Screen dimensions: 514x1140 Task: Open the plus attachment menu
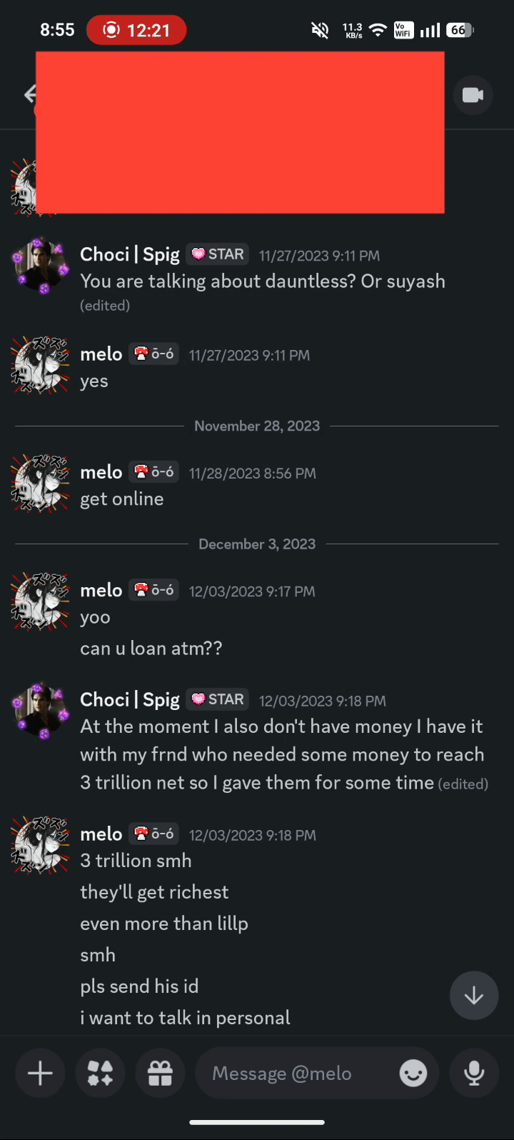(x=40, y=1073)
